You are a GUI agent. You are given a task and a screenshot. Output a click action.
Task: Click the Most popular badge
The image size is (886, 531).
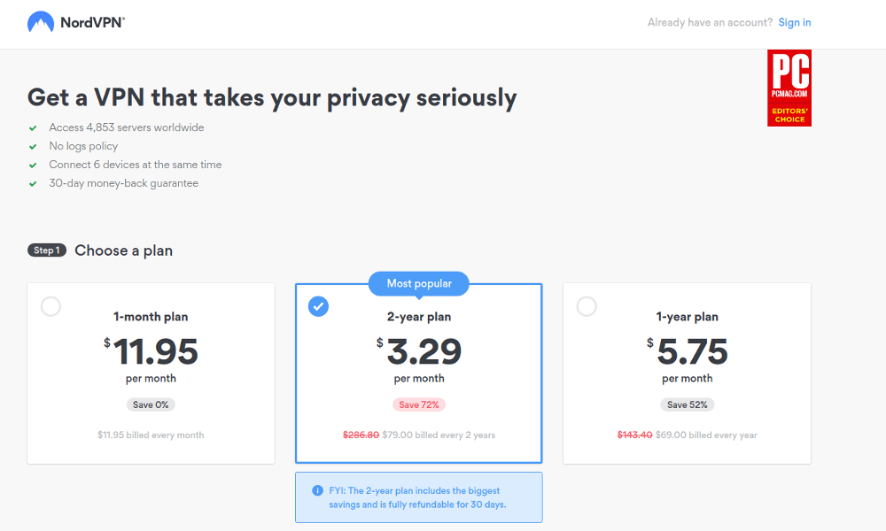click(419, 283)
